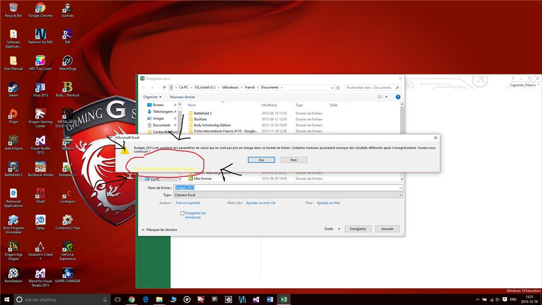542x305 pixels.
Task: Click the Windows Start button
Action: click(x=6, y=300)
